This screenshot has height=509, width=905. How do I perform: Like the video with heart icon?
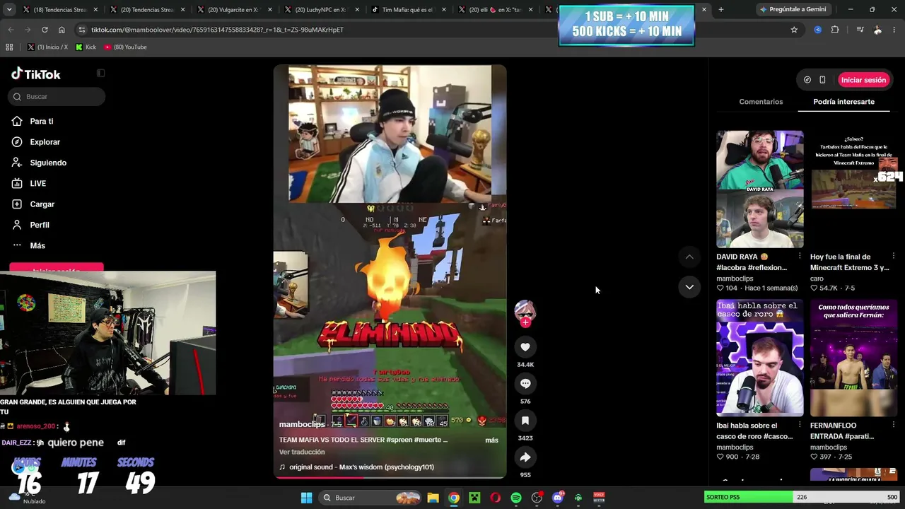[x=525, y=347]
